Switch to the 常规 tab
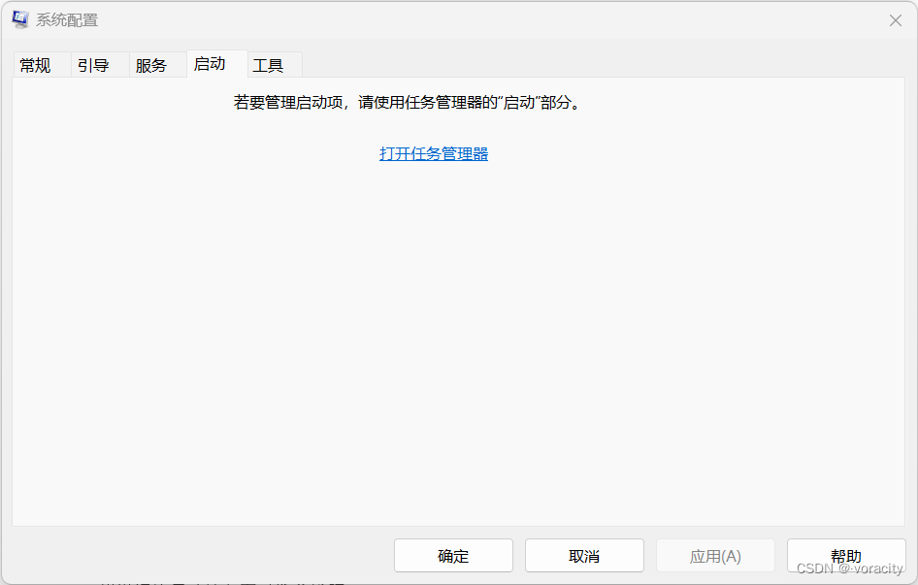The height and width of the screenshot is (585, 918). [35, 65]
